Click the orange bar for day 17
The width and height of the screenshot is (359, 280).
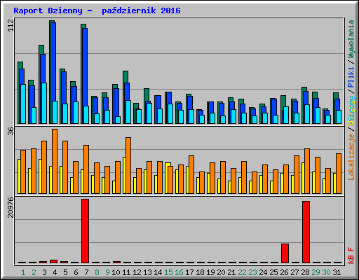[x=191, y=174]
